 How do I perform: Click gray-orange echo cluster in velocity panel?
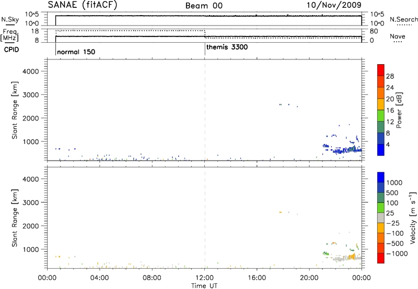pyautogui.click(x=346, y=258)
